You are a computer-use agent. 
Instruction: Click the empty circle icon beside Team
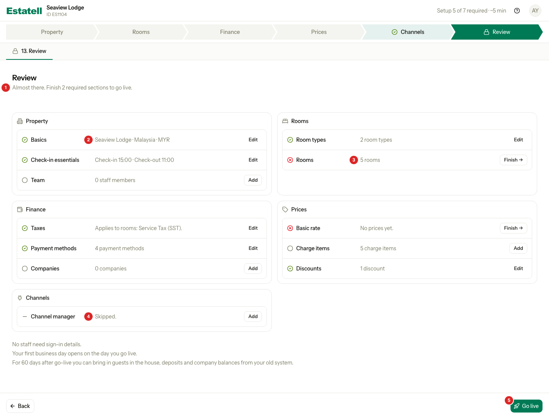point(25,180)
